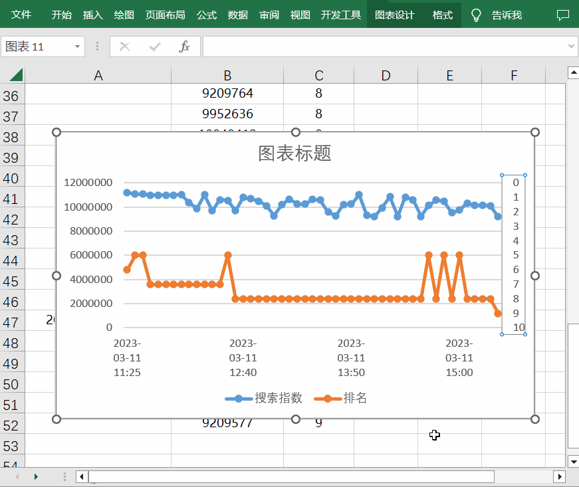Open the 绘图 ribbon tab
Viewport: 579px width, 487px height.
pyautogui.click(x=124, y=15)
